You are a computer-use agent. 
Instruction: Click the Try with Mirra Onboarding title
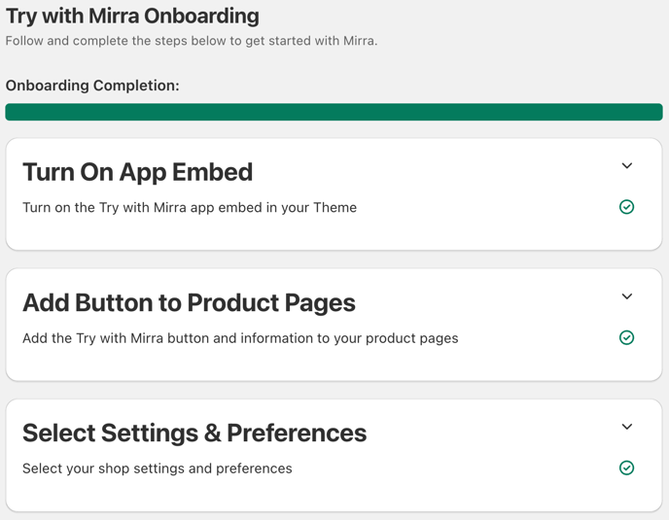coord(132,17)
